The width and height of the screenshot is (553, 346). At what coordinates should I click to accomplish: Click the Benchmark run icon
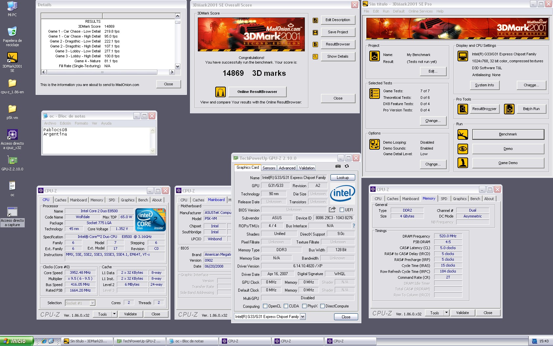pos(463,134)
